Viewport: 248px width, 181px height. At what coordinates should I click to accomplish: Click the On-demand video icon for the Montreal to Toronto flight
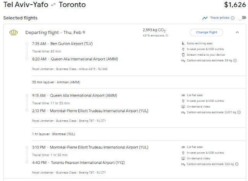(183, 159)
